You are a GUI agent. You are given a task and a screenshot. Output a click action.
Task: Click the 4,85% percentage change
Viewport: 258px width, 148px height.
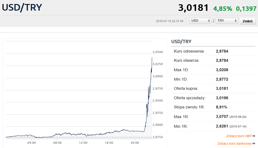[x=223, y=8]
